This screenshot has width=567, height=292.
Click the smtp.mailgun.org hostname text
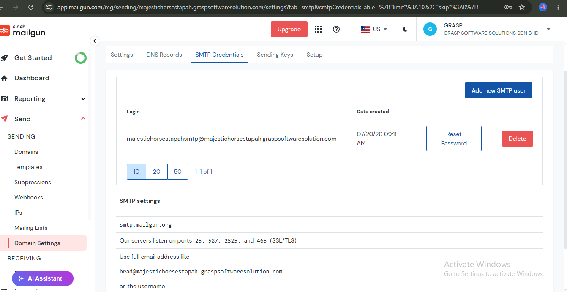pyautogui.click(x=146, y=225)
